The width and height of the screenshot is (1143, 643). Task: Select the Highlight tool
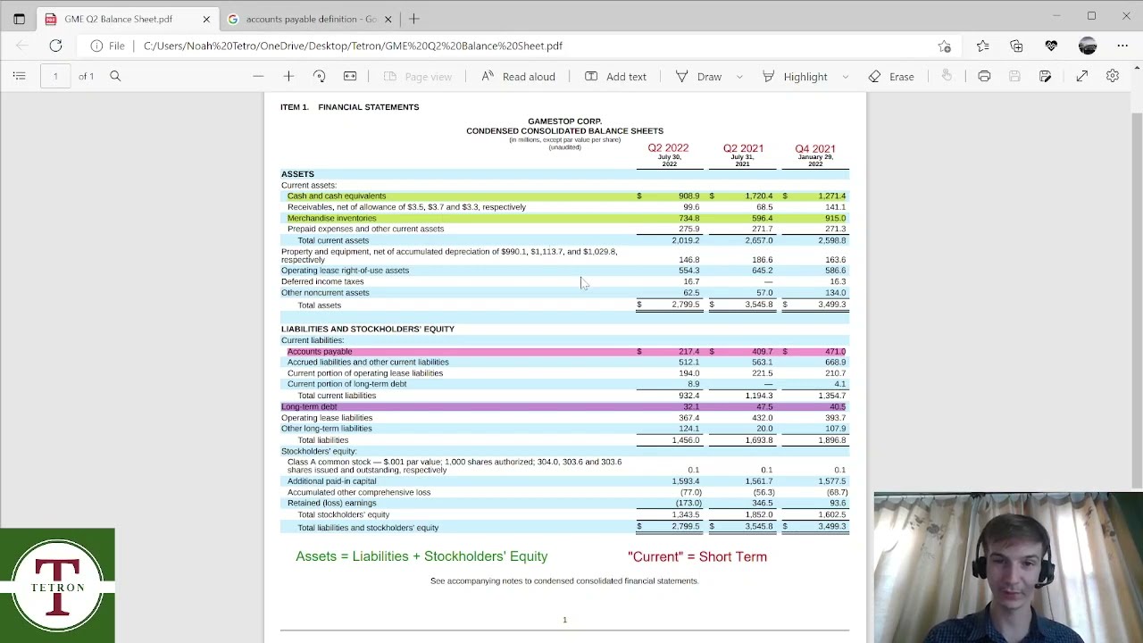pyautogui.click(x=795, y=76)
